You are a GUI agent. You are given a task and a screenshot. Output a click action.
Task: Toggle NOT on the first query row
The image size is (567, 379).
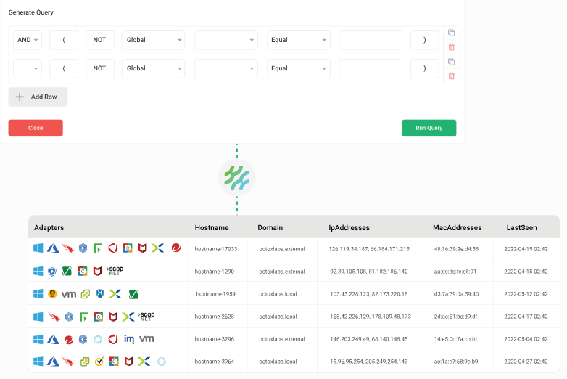(x=100, y=40)
